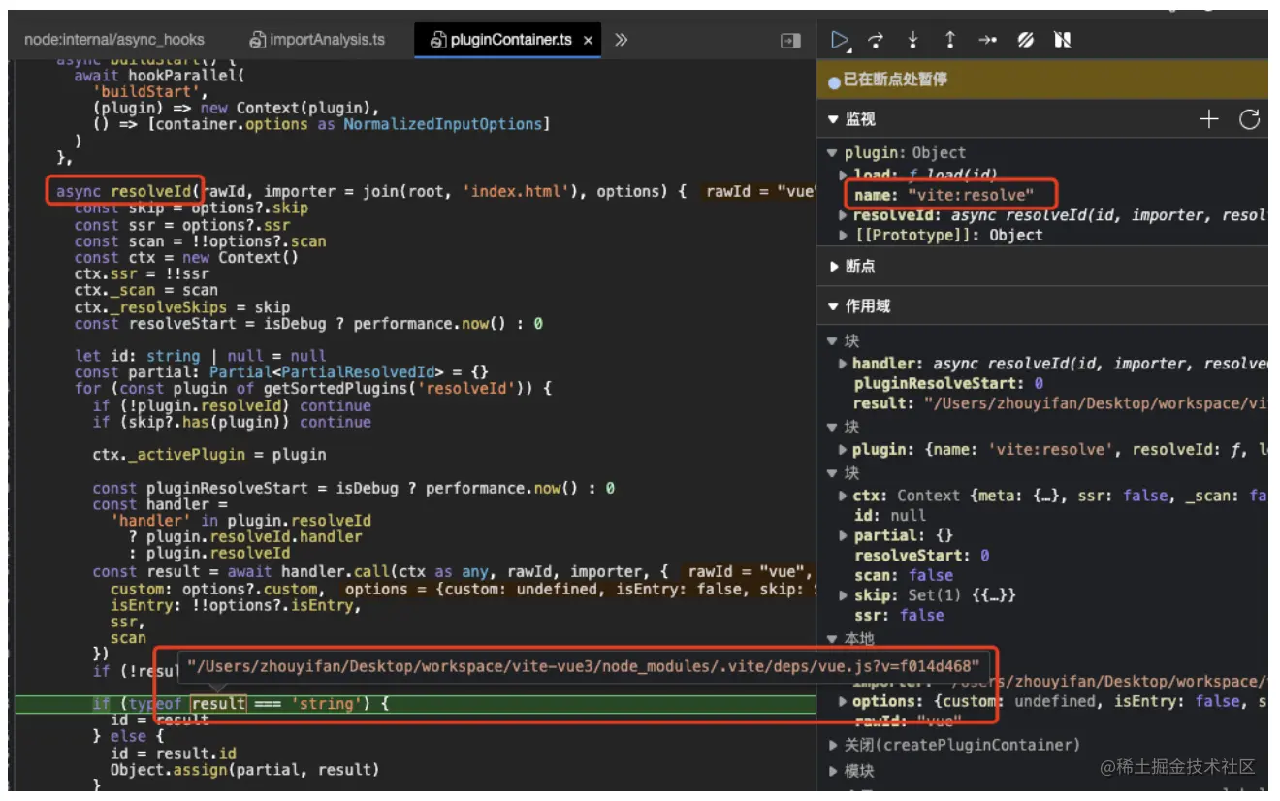Expand the ctx Context variable

(843, 496)
